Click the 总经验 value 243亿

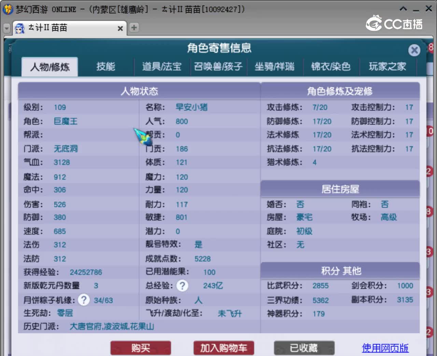tap(213, 286)
